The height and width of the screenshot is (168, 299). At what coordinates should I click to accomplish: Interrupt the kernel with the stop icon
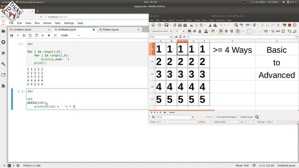coord(49,35)
